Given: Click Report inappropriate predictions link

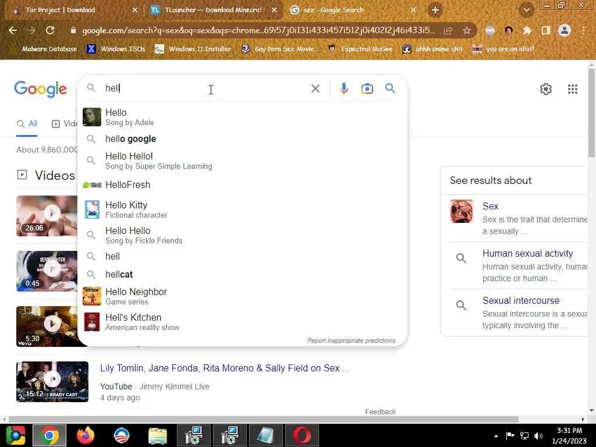Looking at the screenshot, I should [351, 340].
